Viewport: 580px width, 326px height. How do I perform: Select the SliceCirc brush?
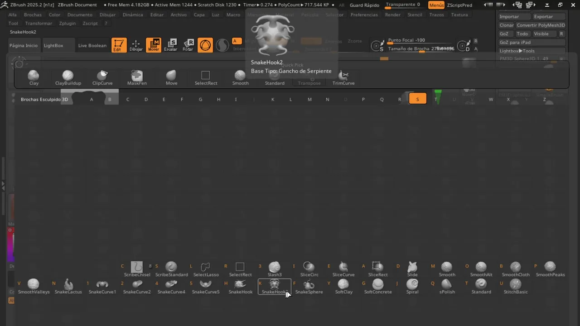pos(309,269)
